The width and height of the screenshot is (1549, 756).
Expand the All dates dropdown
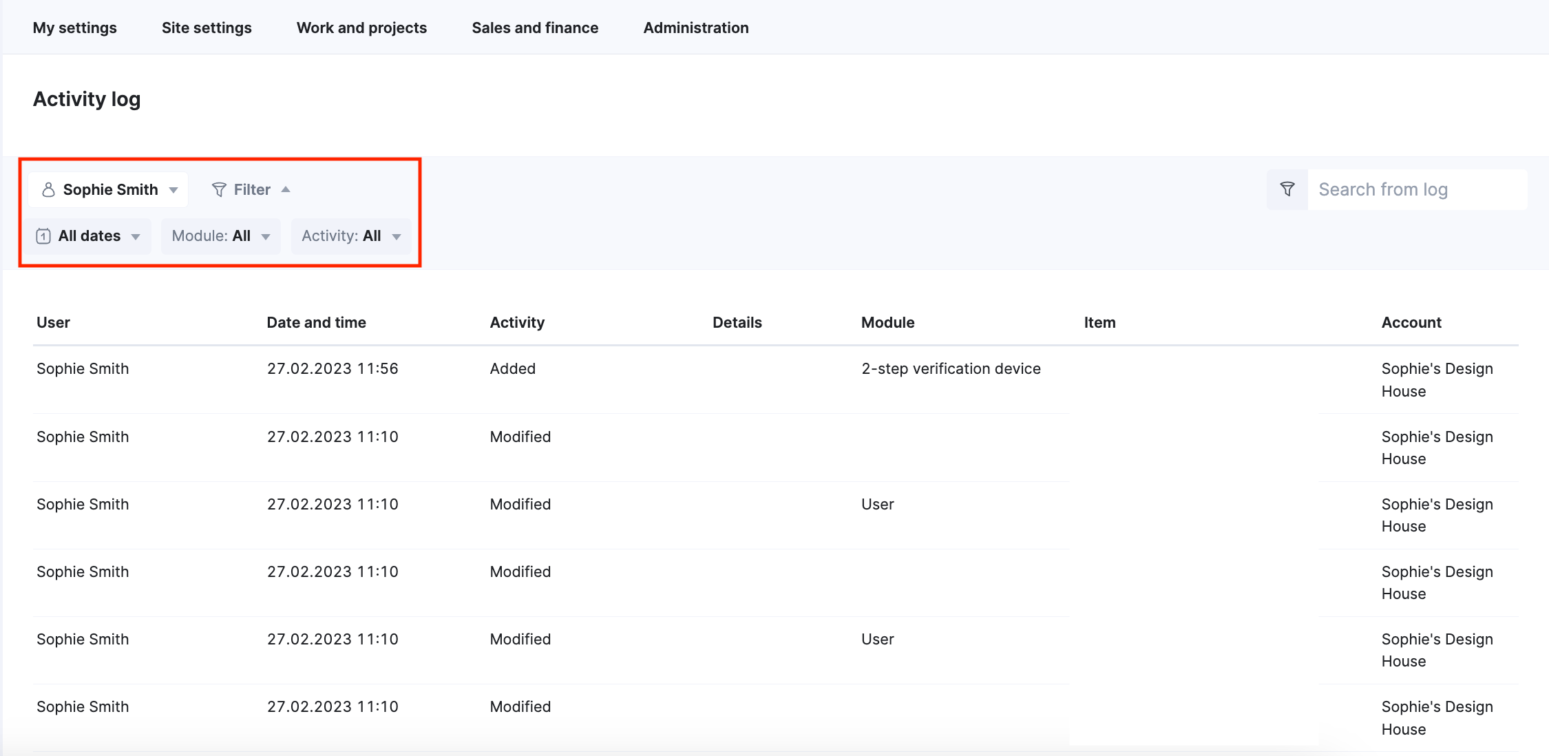tap(89, 236)
